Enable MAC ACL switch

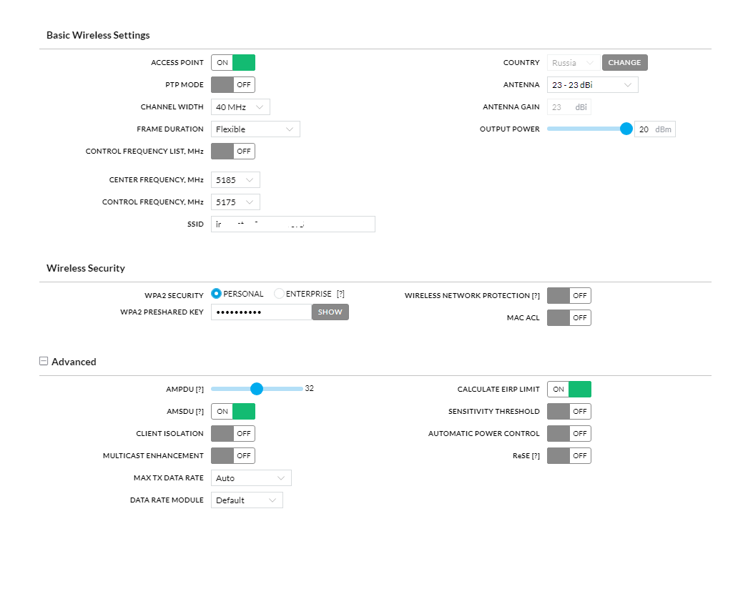point(569,317)
